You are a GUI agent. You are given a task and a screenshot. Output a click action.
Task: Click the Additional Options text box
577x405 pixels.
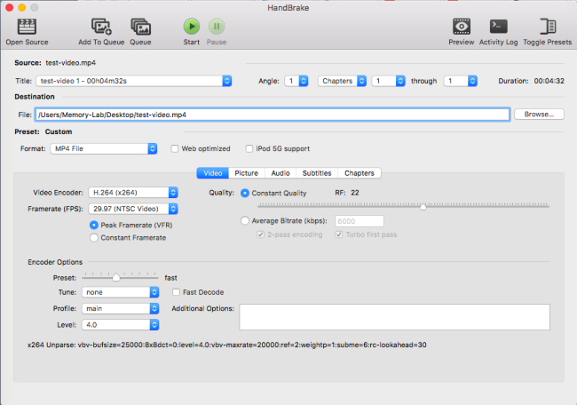[394, 317]
